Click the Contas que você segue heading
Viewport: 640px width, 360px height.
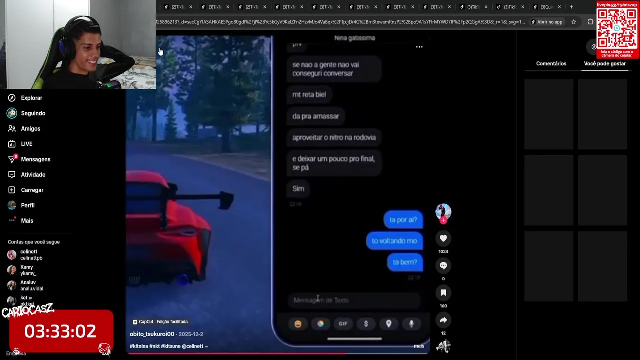[x=34, y=242]
